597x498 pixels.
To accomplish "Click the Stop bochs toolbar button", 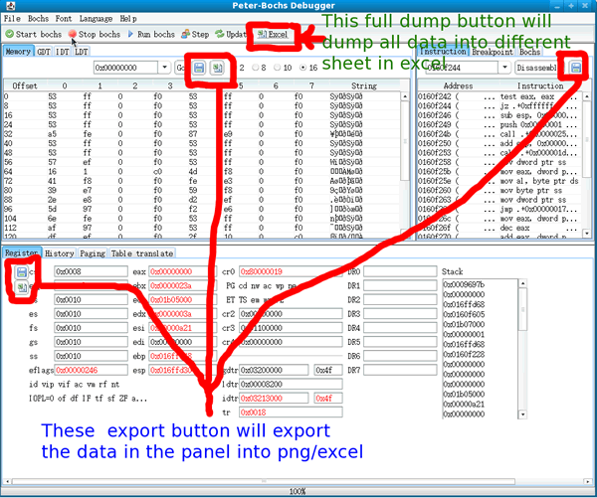I will [x=95, y=34].
